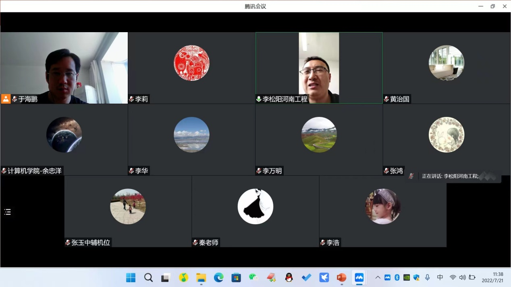Launch Microsoft Edge from the taskbar
Image resolution: width=511 pixels, height=287 pixels.
tap(218, 277)
